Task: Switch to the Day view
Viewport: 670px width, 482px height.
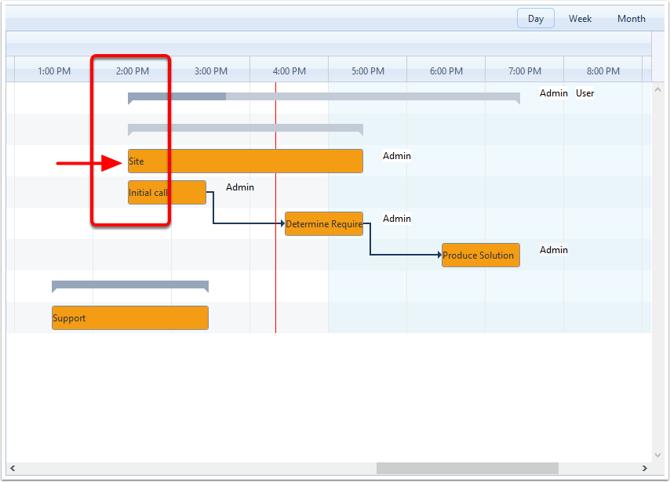Action: click(x=535, y=18)
